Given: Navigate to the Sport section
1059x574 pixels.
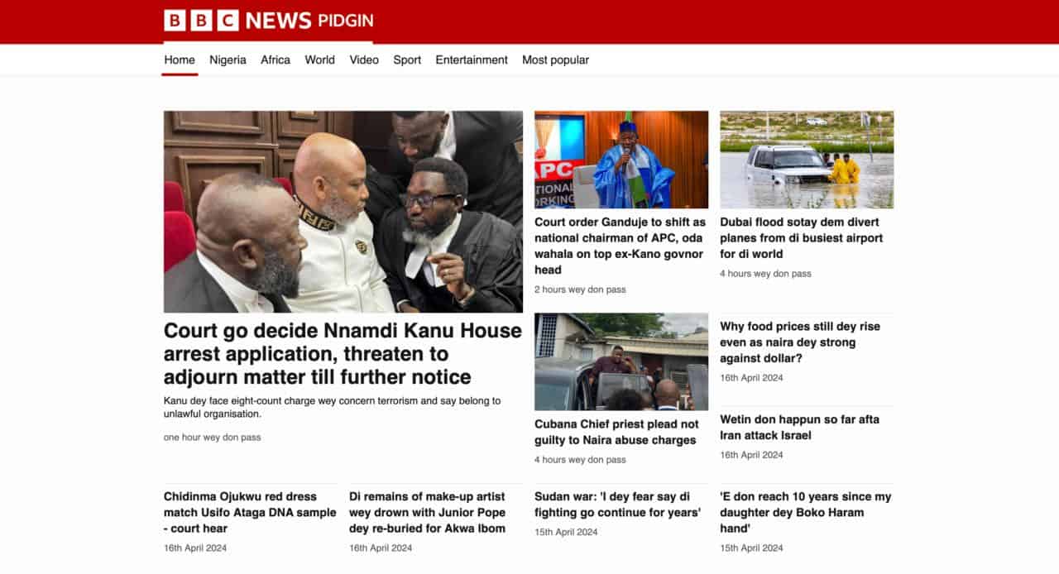Looking at the screenshot, I should click(407, 60).
